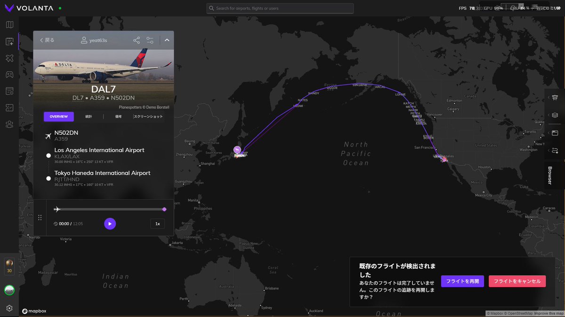
Task: Open the green profile avatar
Action: (x=9, y=290)
